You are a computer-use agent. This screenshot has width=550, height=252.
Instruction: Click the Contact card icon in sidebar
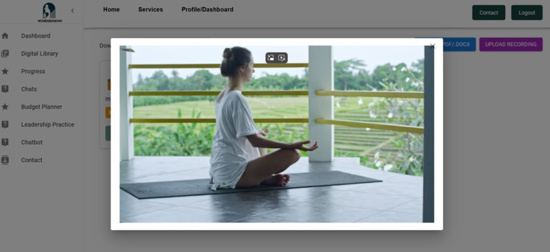5,160
